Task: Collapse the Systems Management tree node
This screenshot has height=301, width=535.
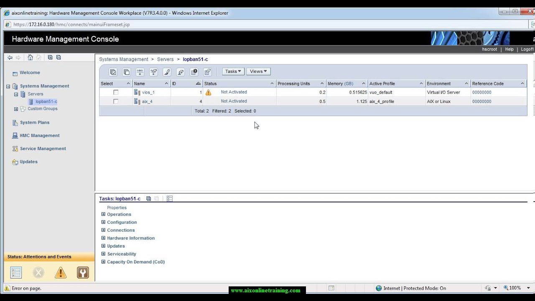Action: tap(8, 87)
